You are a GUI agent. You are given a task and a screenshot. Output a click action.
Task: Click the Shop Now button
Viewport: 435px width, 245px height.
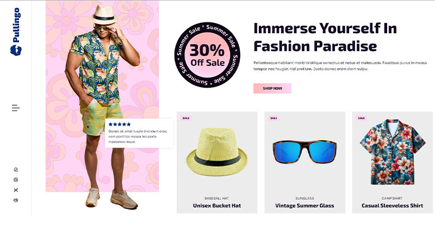point(272,88)
